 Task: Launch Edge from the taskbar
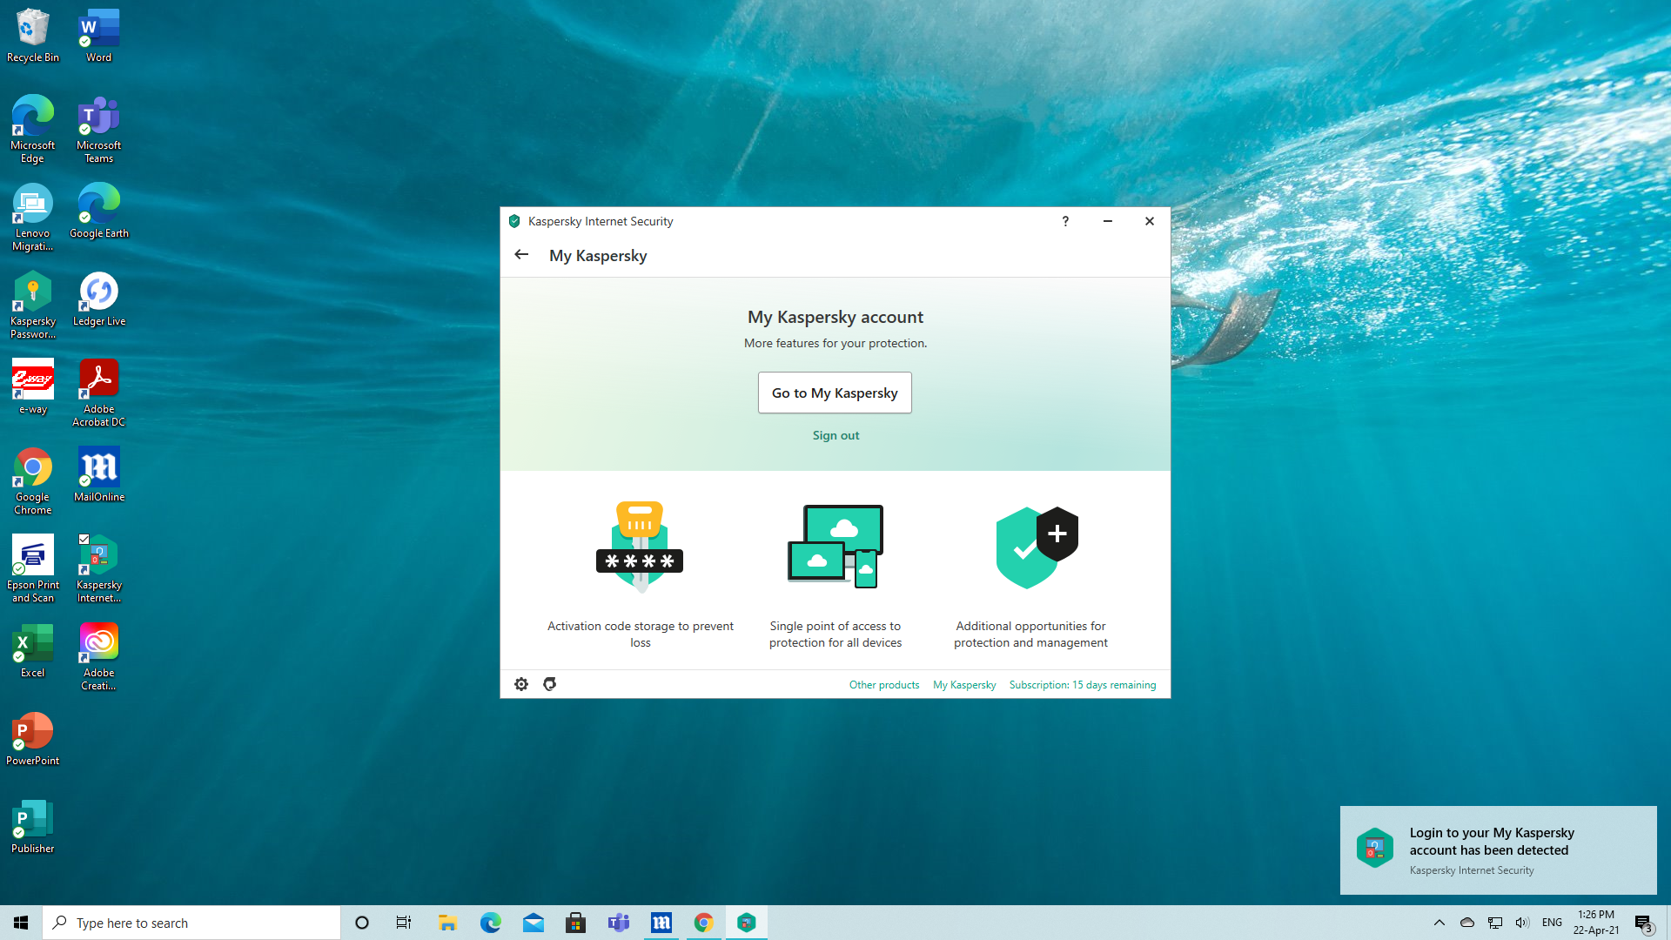490,923
